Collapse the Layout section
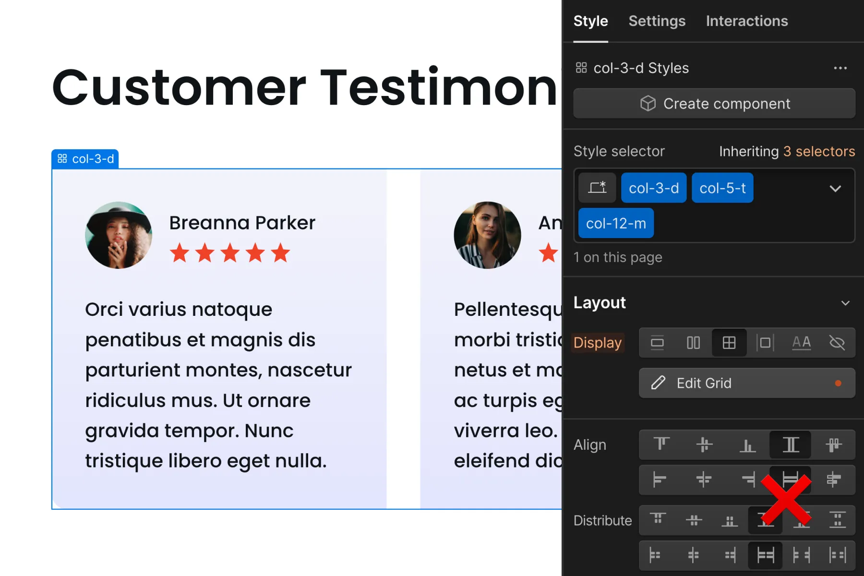The height and width of the screenshot is (576, 864). point(845,303)
